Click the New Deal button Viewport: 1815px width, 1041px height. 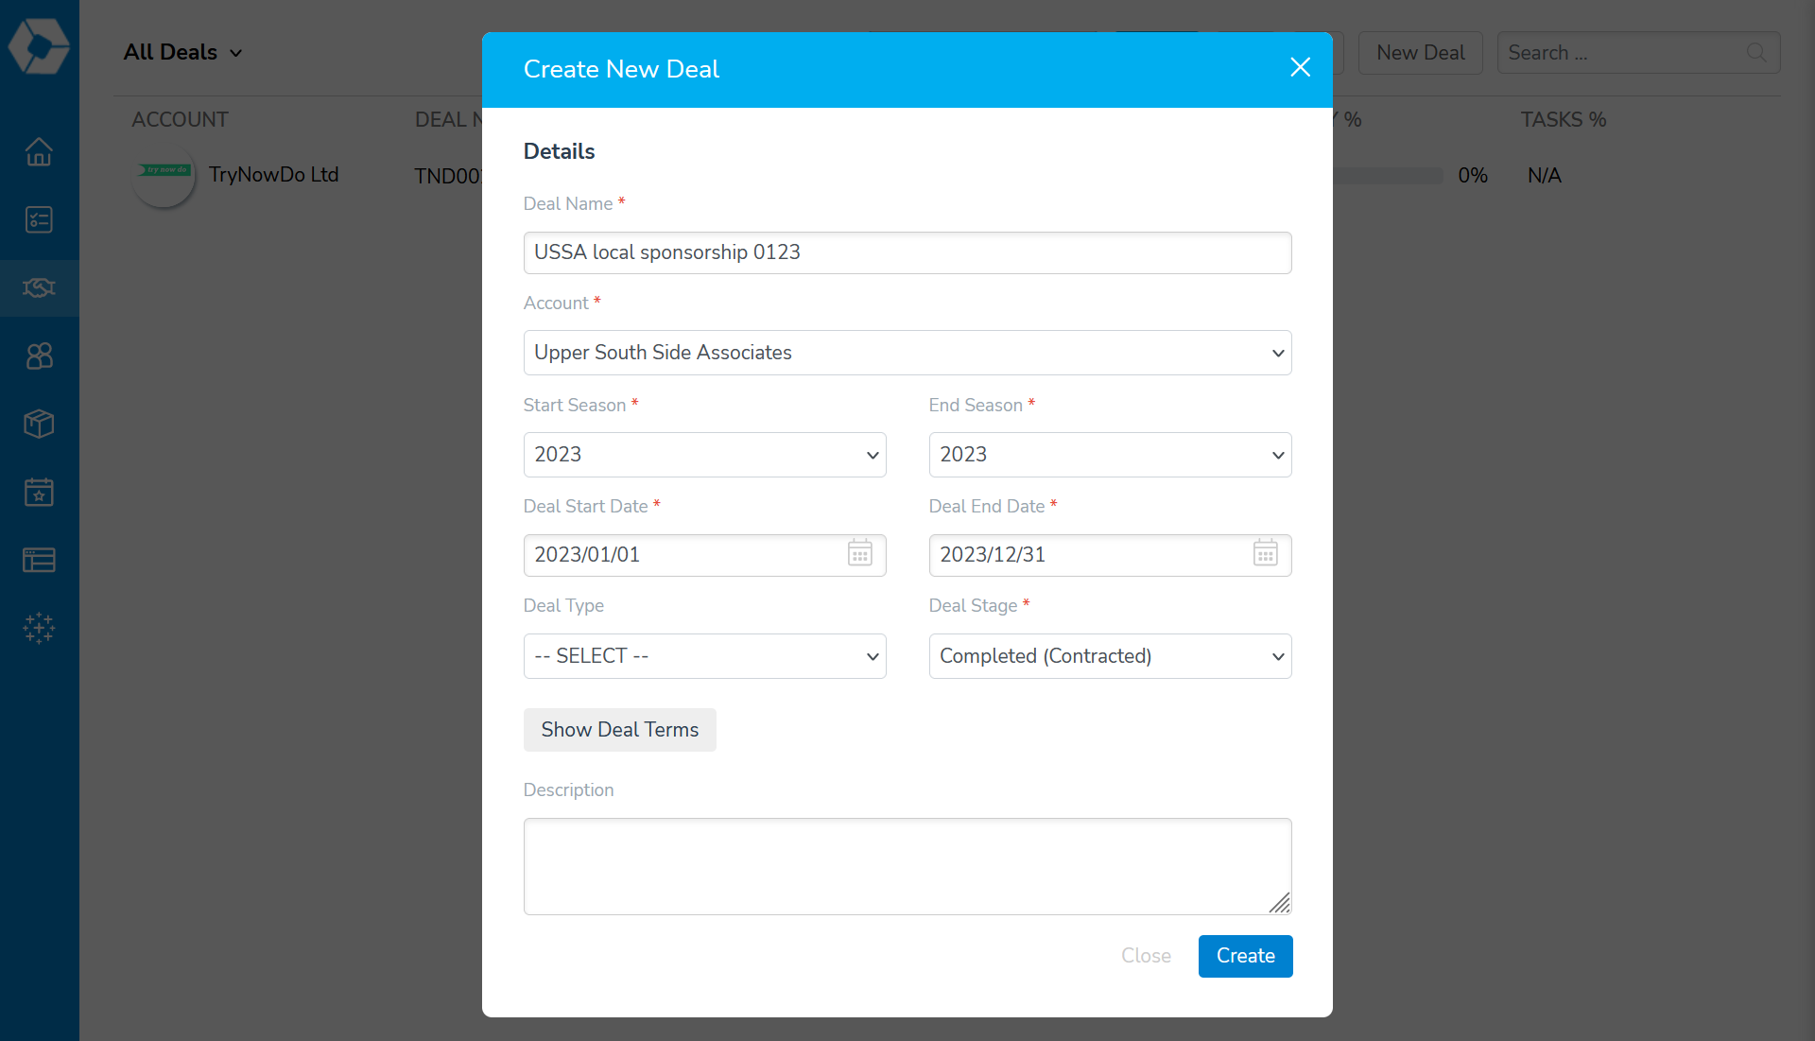coord(1421,53)
